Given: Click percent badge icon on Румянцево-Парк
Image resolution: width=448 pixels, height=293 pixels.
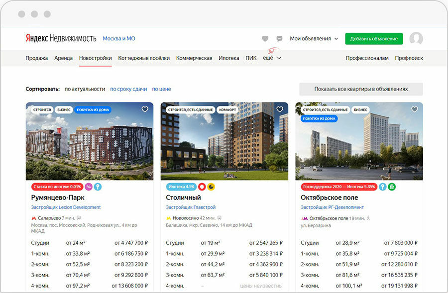Looking at the screenshot, I should click(x=89, y=187).
